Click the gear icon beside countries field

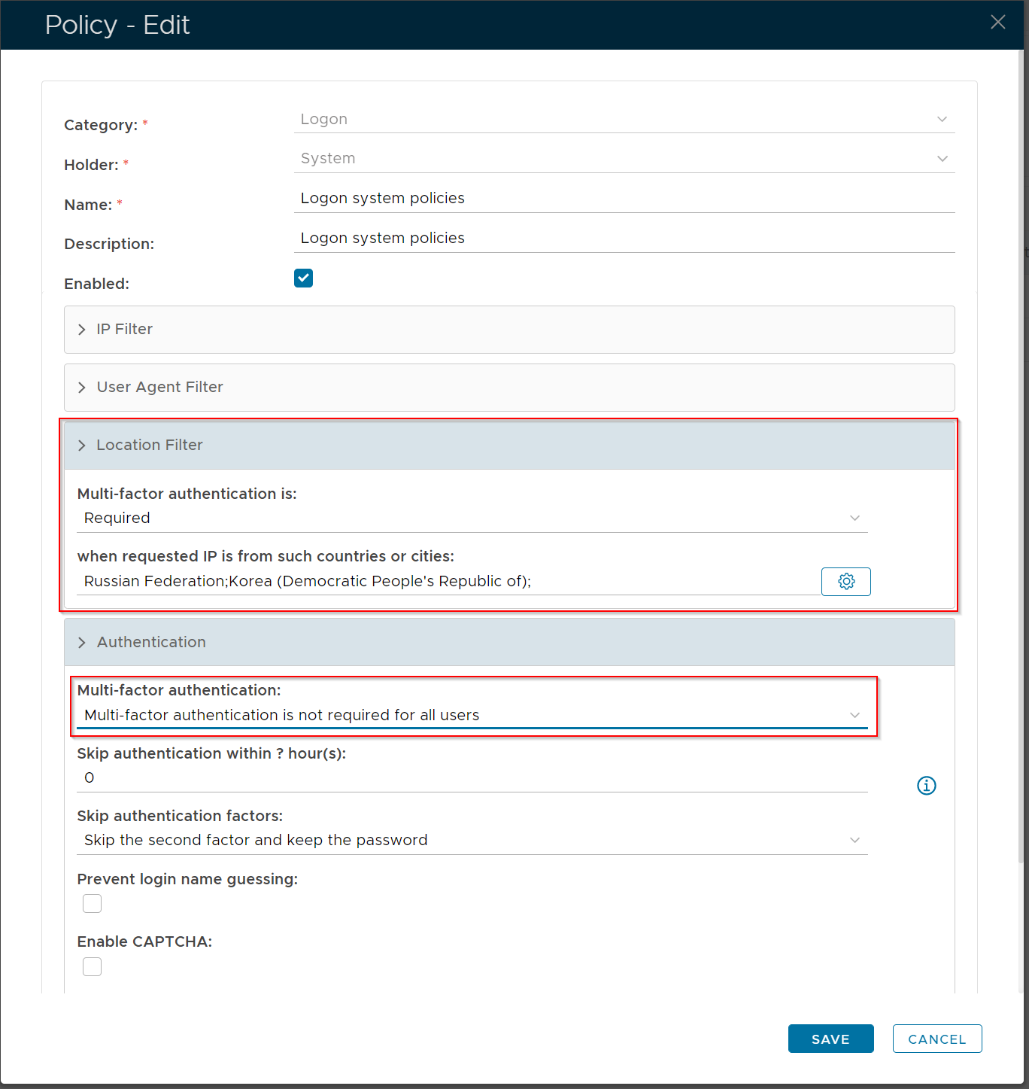(x=845, y=582)
